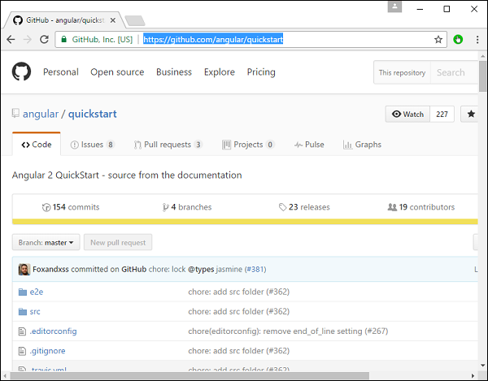Click the e2e folder icon
This screenshot has height=381, width=488.
click(23, 292)
